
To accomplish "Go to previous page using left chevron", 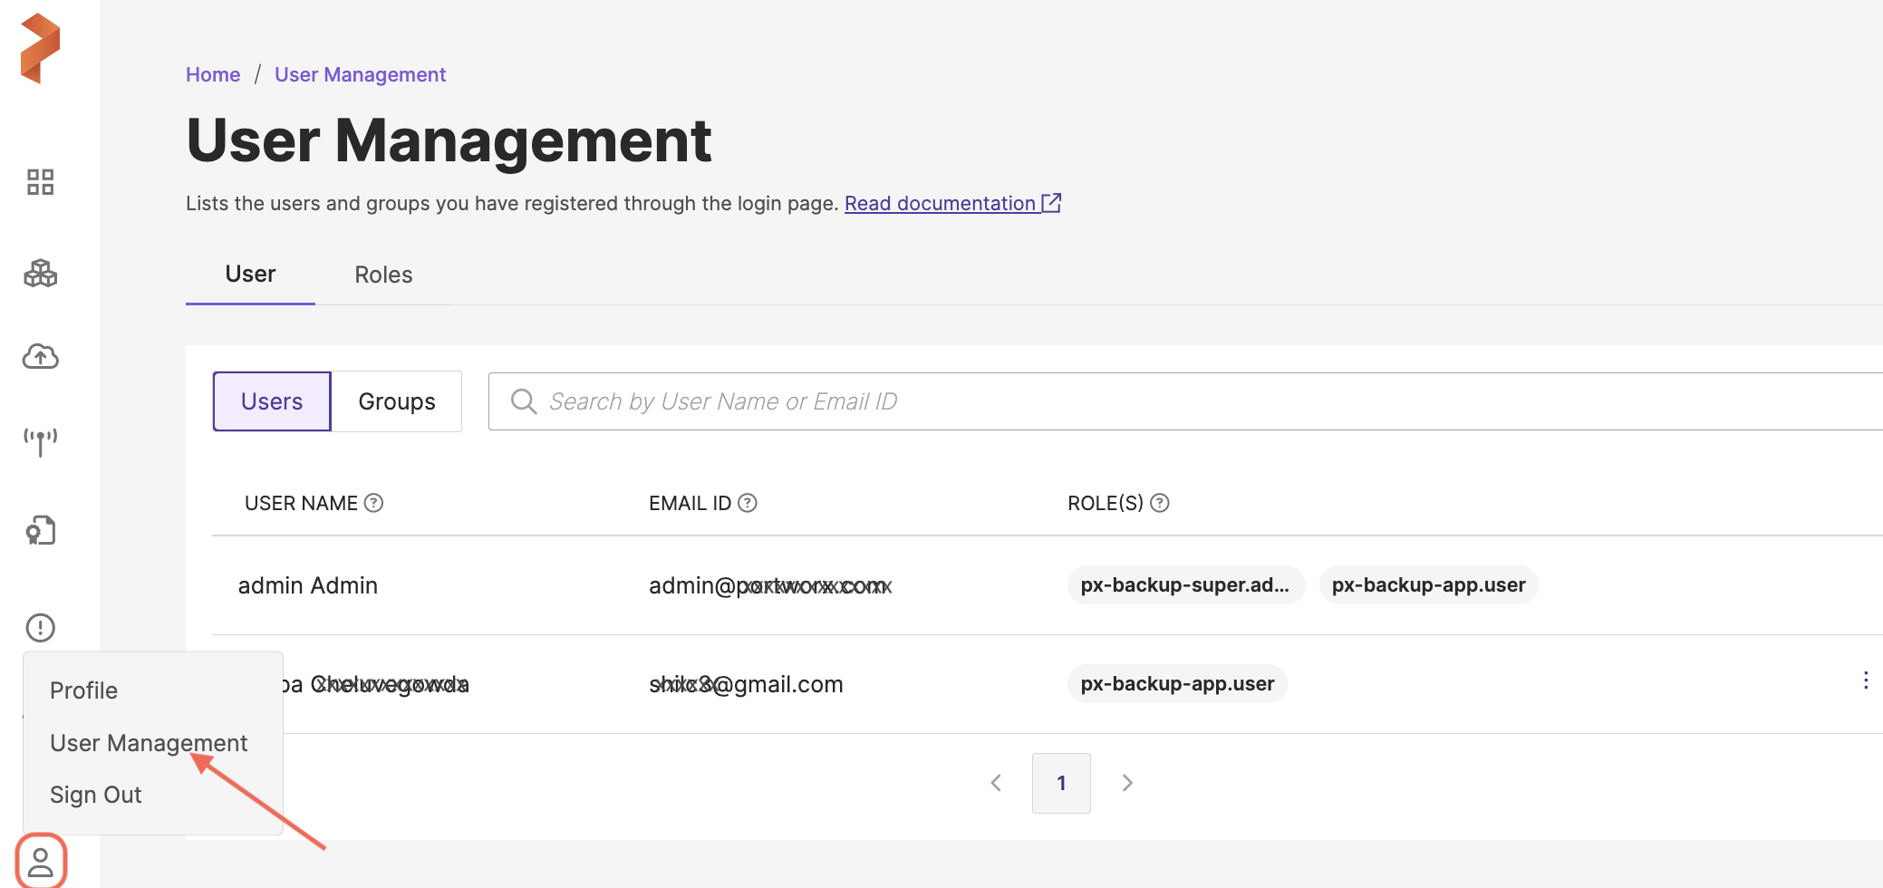I will pos(996,783).
